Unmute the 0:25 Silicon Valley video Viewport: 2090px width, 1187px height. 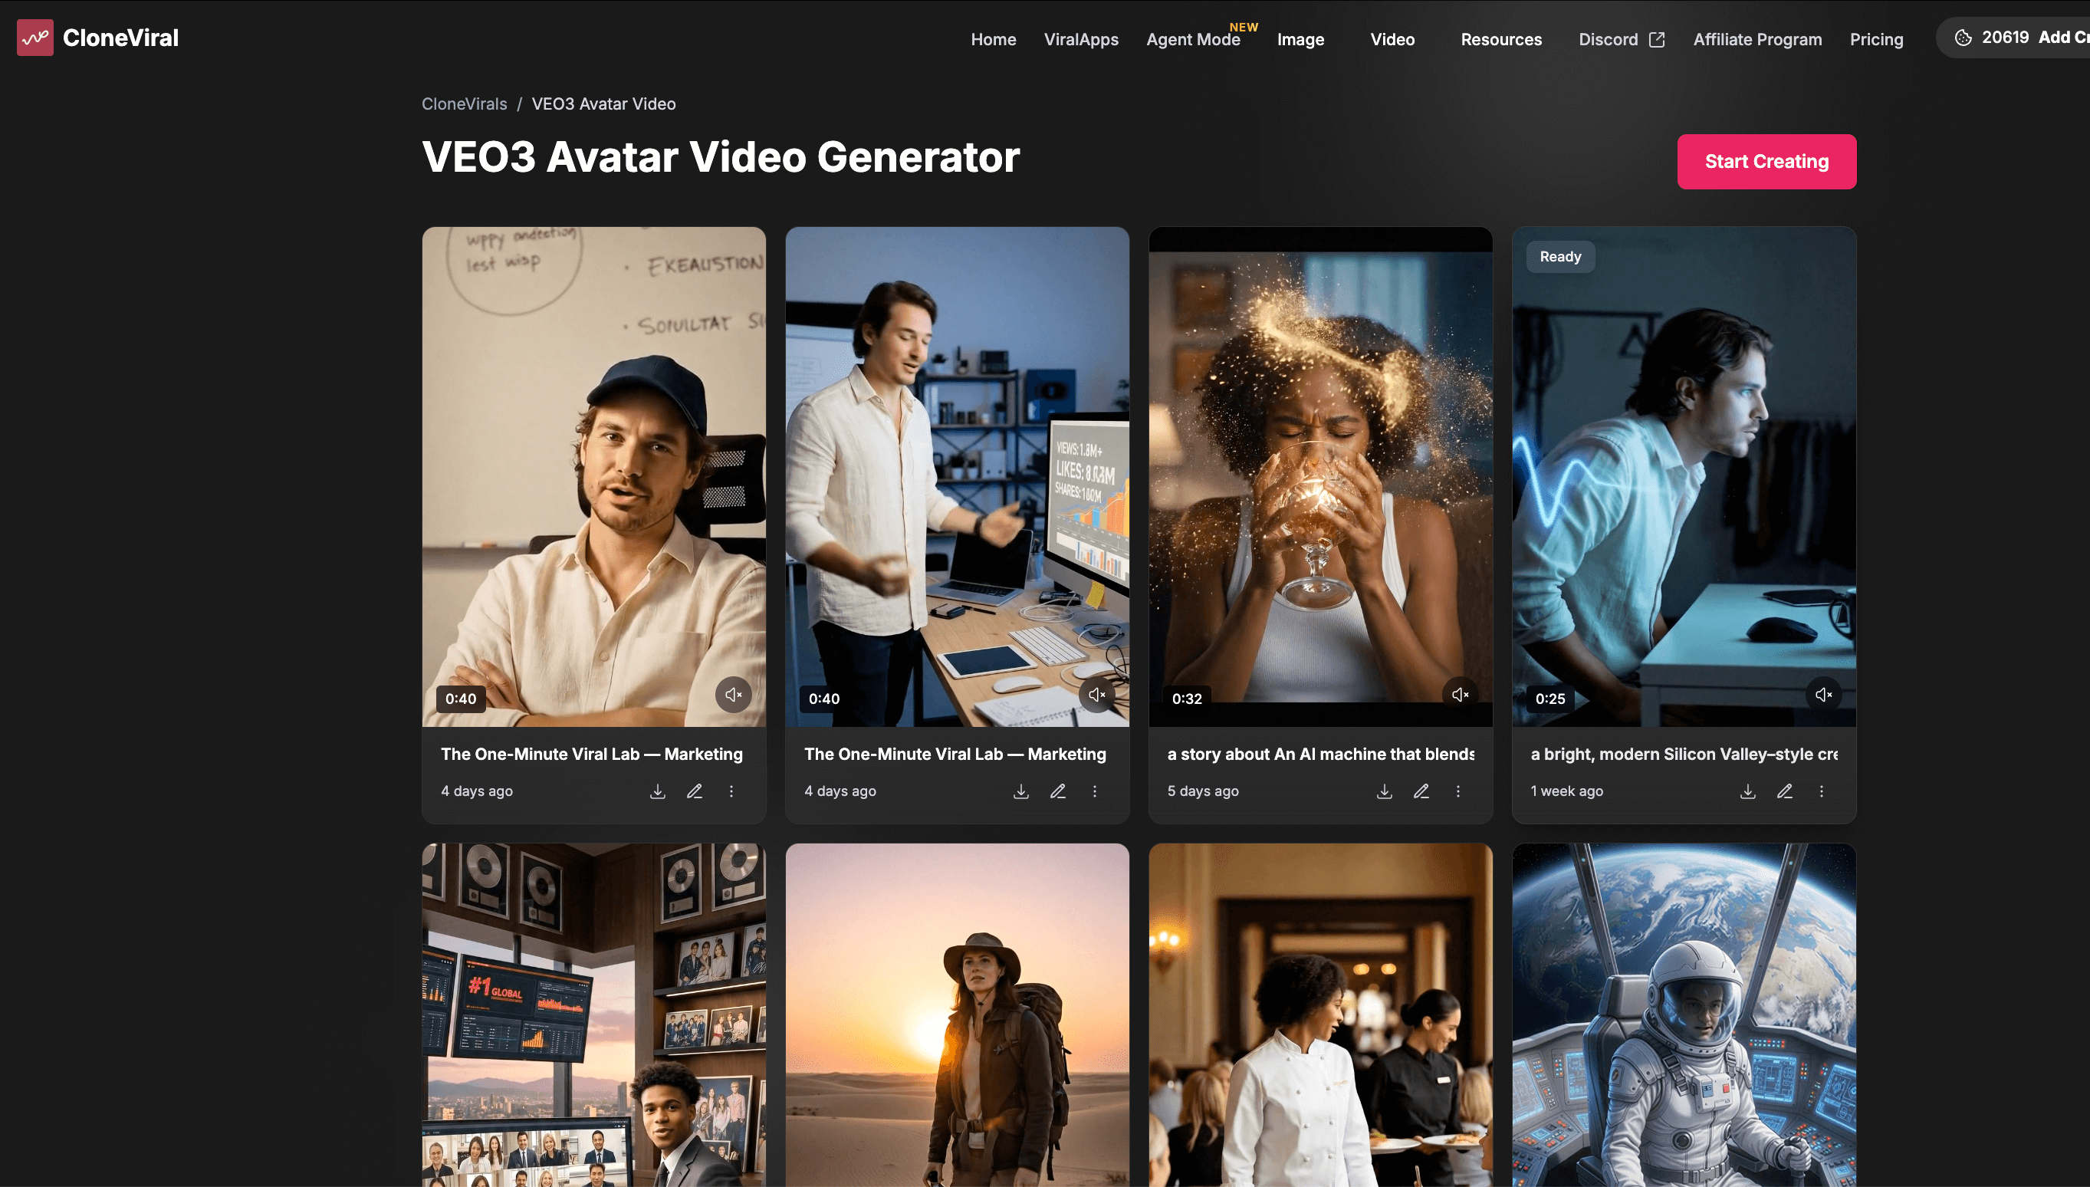pyautogui.click(x=1824, y=695)
